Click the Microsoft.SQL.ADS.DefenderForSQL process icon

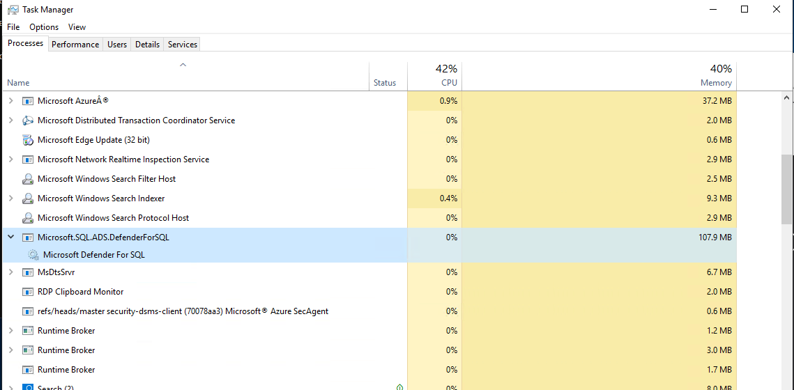pos(28,237)
